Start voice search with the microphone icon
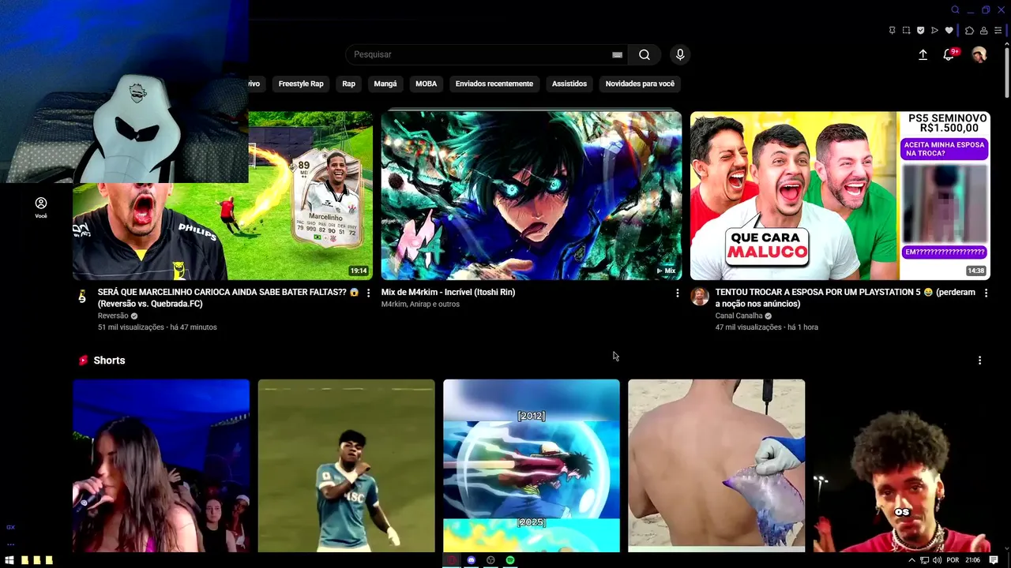Image resolution: width=1011 pixels, height=568 pixels. (x=680, y=54)
